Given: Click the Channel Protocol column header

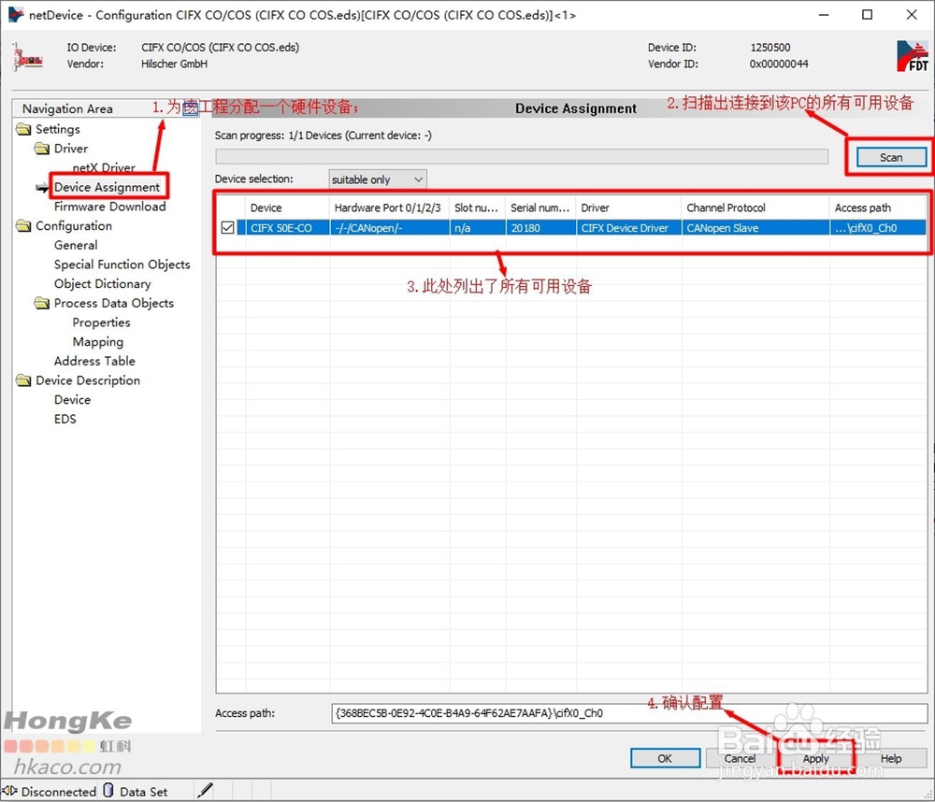Looking at the screenshot, I should point(755,208).
